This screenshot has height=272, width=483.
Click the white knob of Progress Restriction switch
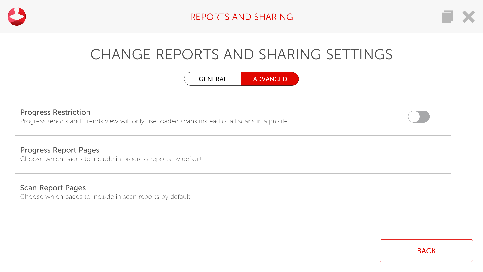414,117
